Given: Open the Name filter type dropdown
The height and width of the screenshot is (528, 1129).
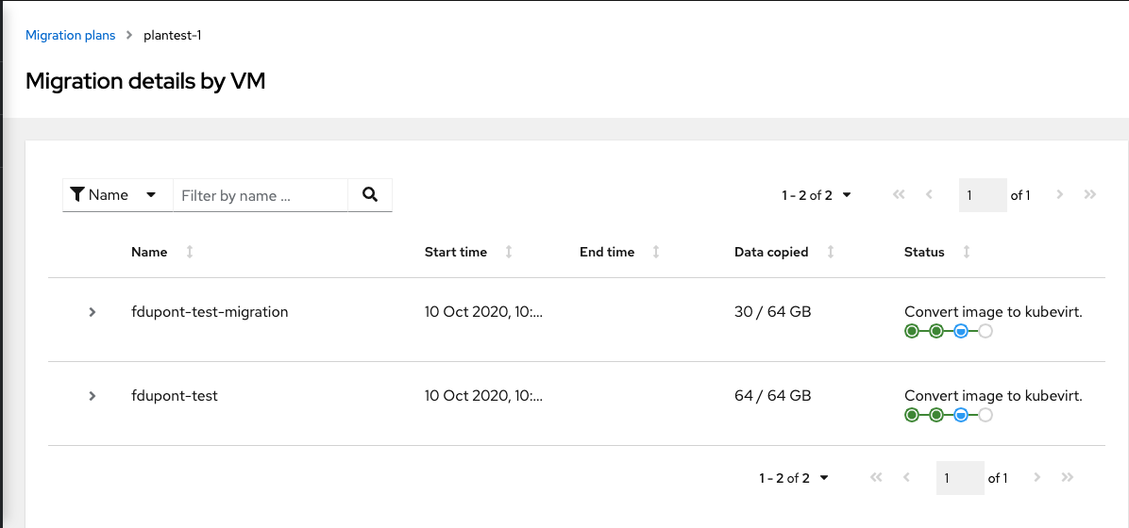Looking at the screenshot, I should coord(117,195).
